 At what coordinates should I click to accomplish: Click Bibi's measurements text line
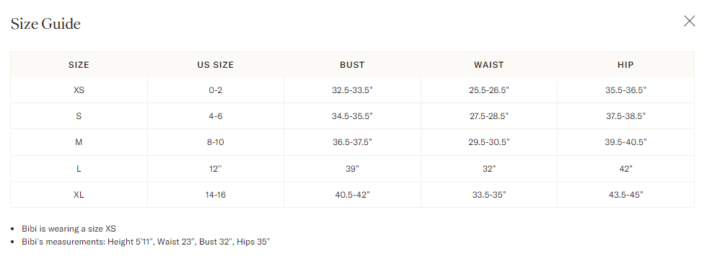(x=146, y=242)
